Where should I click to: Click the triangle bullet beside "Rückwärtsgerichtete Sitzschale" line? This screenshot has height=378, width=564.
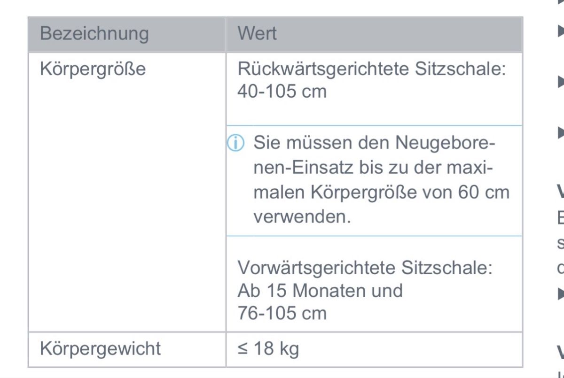coord(560,81)
